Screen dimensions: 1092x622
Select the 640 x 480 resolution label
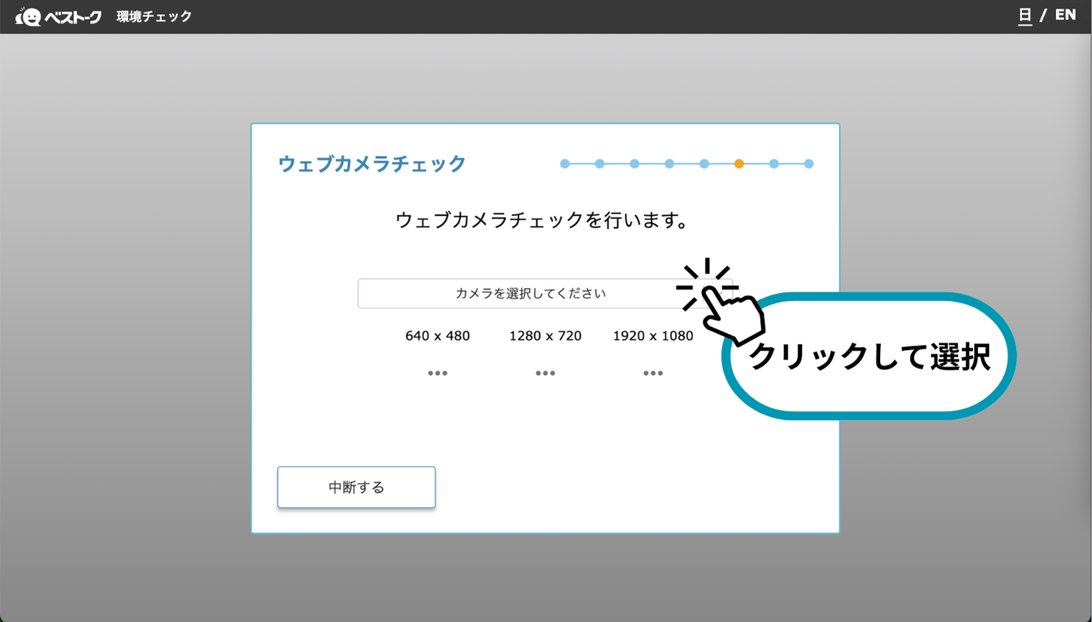438,336
